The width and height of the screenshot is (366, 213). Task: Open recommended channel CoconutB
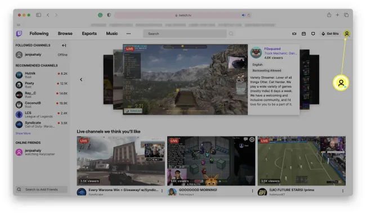[x=41, y=105]
